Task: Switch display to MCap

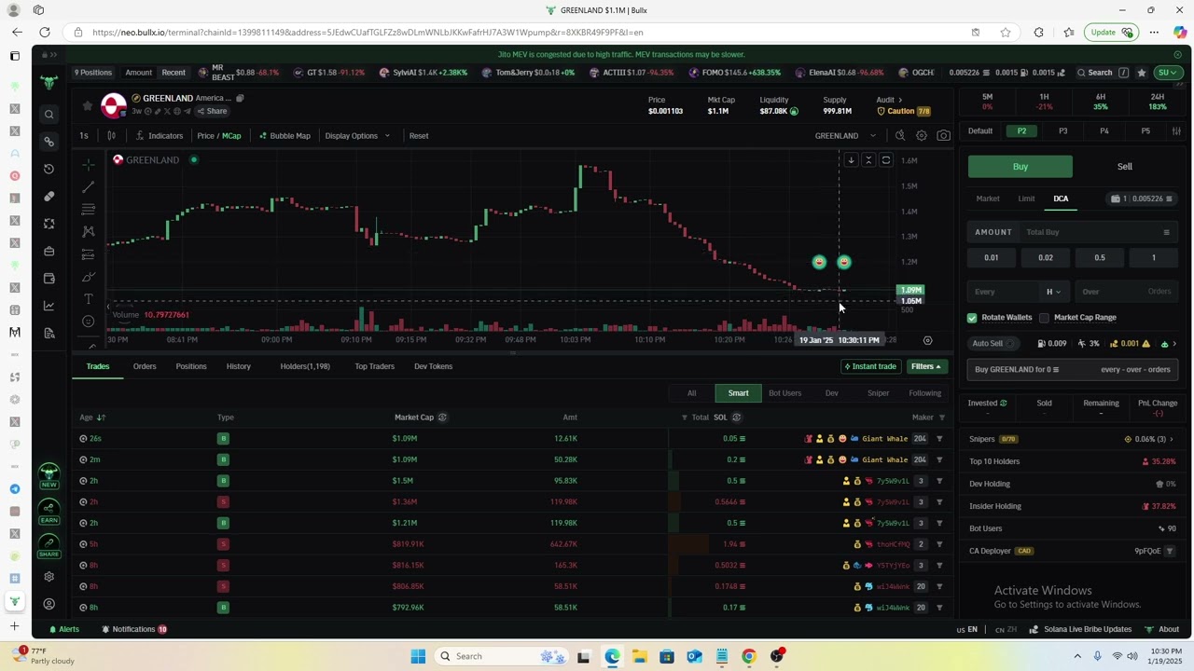Action: (230, 136)
